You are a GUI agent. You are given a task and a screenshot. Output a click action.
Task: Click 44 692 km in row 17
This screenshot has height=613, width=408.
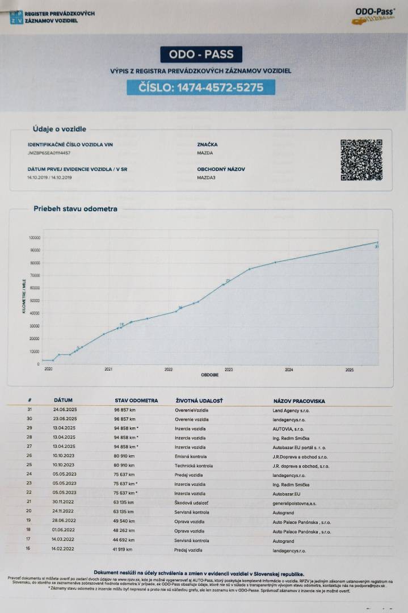[124, 540]
